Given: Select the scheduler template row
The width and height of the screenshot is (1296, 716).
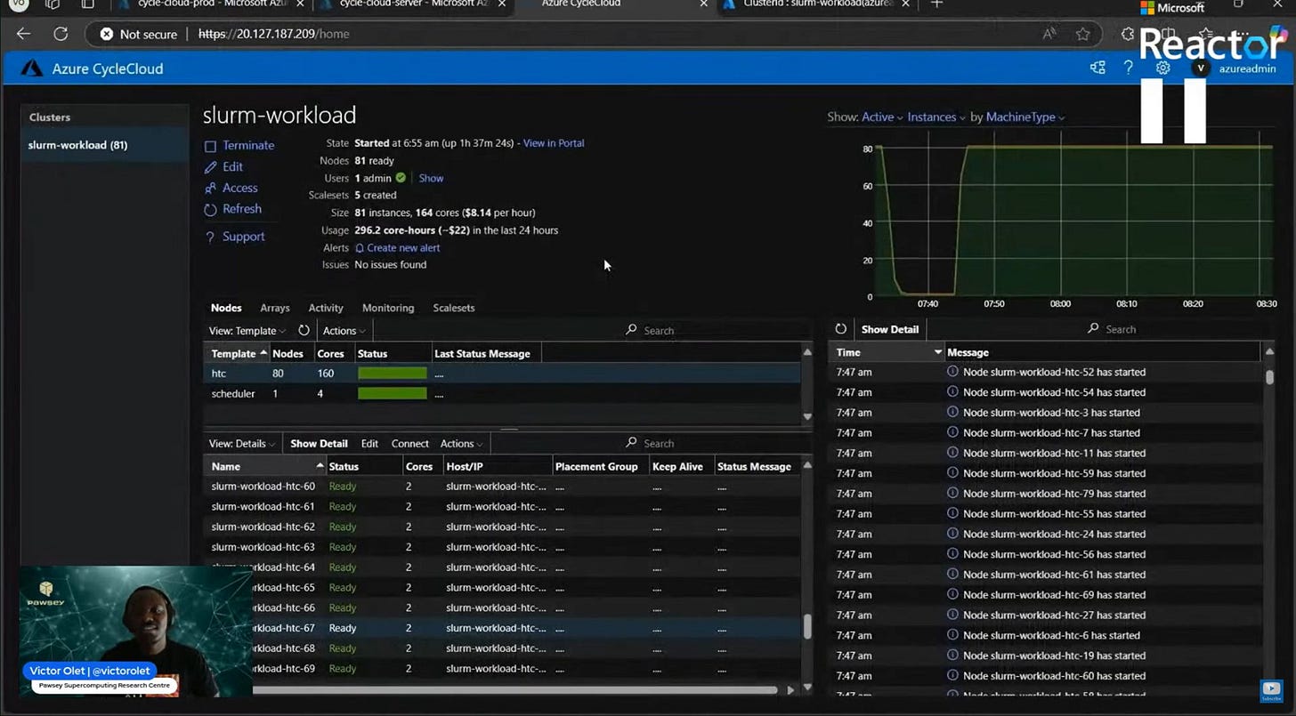Looking at the screenshot, I should [x=501, y=394].
